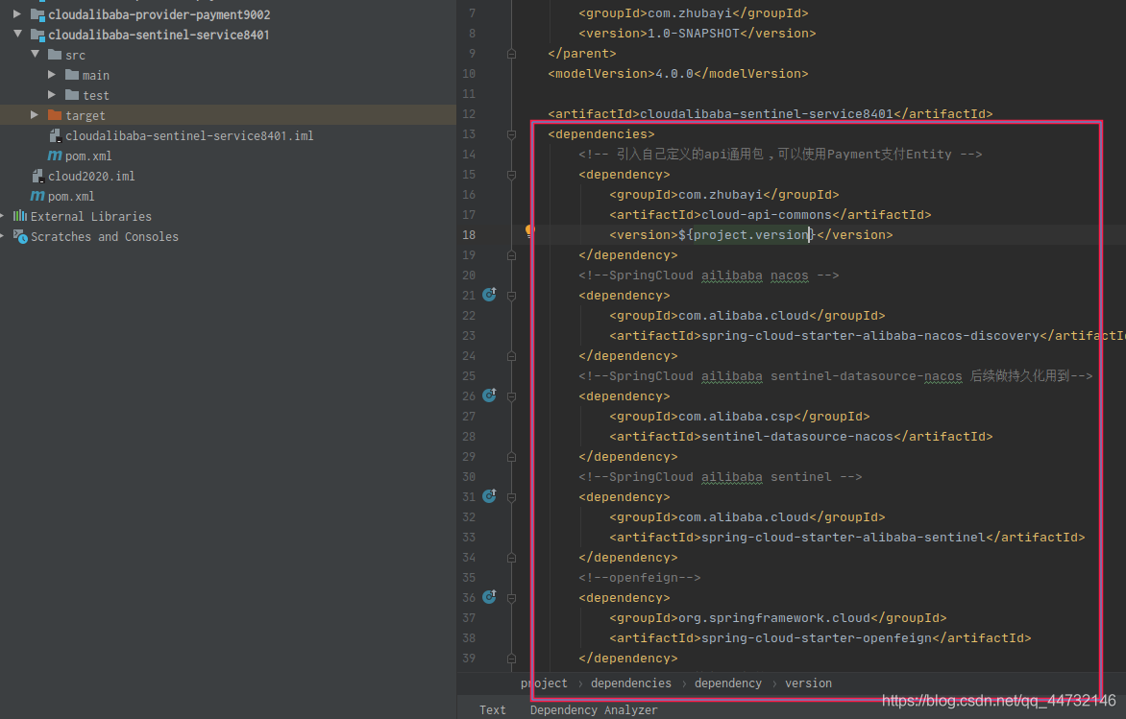Click the cloudalibaba-provider-payment9002 module icon
The height and width of the screenshot is (719, 1126).
38,14
